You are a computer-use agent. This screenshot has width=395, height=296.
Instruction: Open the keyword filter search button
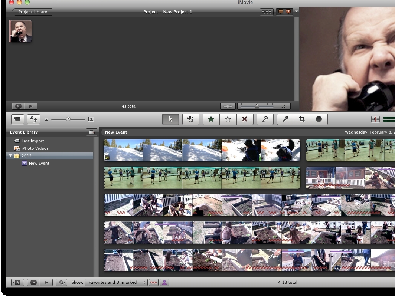[x=62, y=282]
